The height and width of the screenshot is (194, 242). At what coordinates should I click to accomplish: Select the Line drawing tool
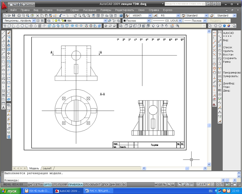coord(3,32)
